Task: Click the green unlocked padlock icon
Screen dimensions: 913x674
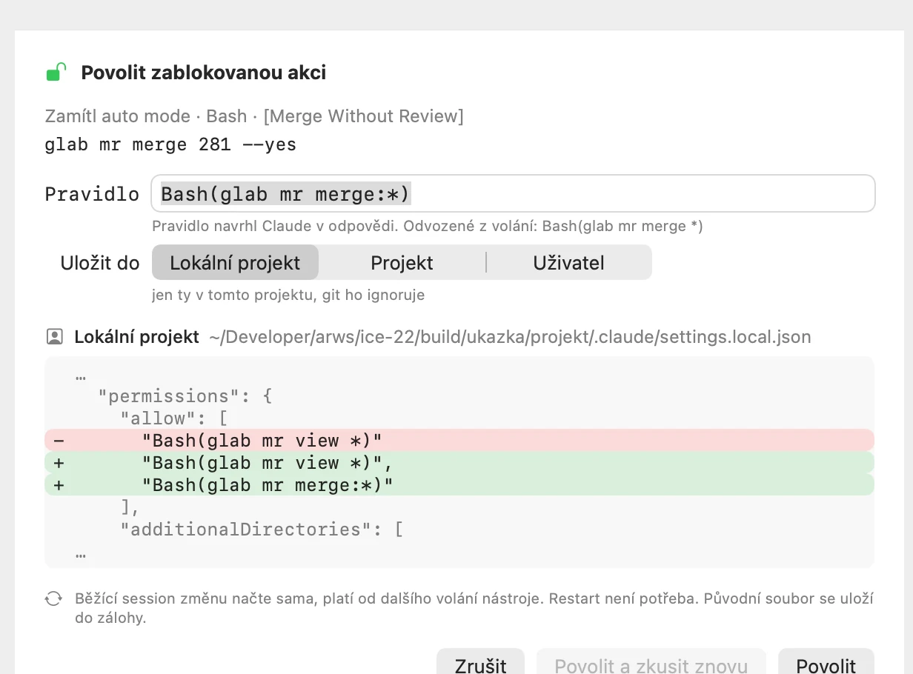Action: pos(56,72)
